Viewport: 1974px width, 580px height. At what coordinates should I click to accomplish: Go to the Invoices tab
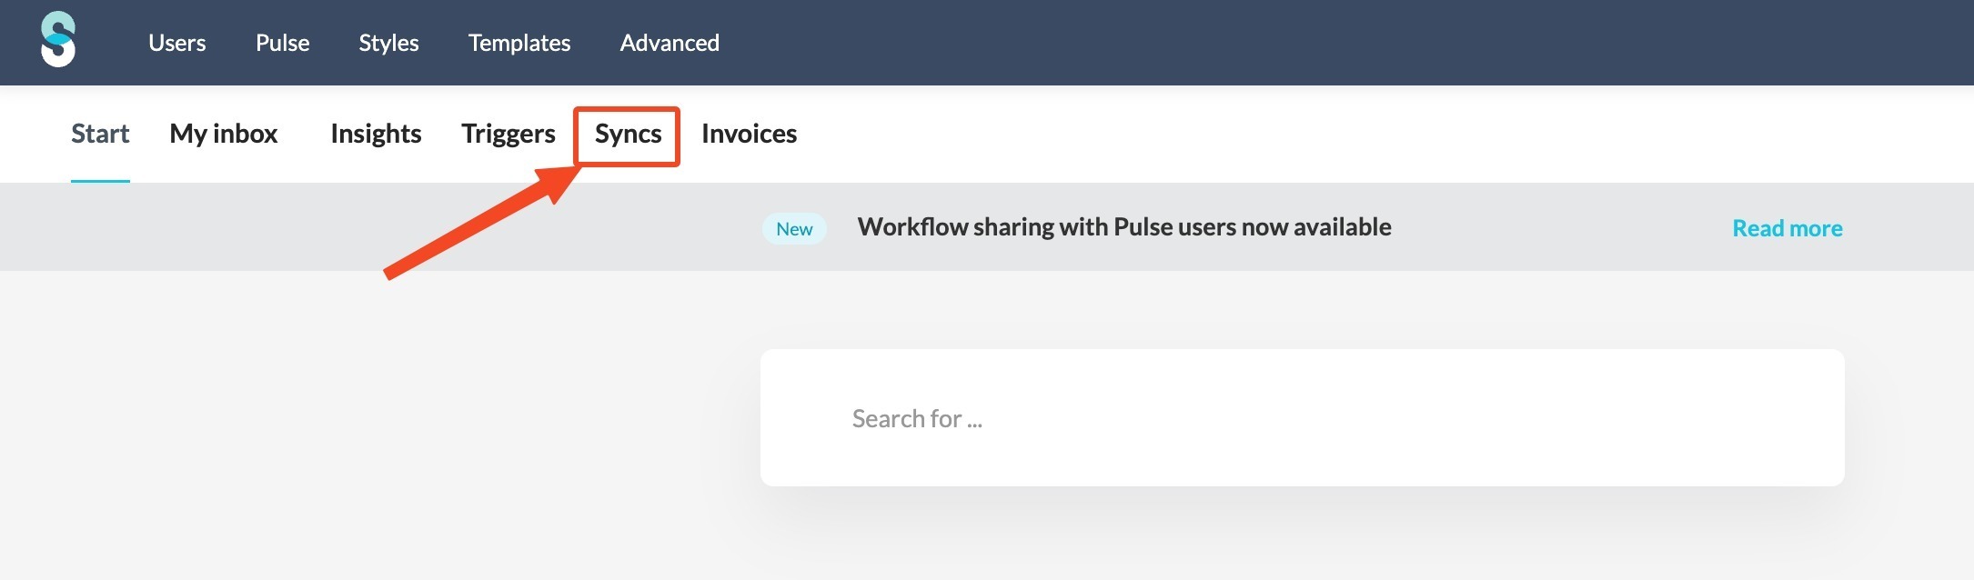pos(749,134)
